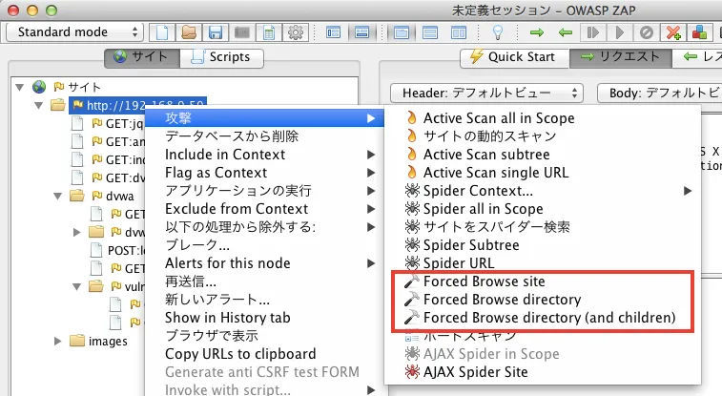Screen dimensions: 722x396
Task: Select Active Scan single URL
Action: tap(543, 173)
